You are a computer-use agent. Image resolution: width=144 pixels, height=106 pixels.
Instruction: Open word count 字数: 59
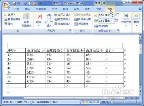22,102
